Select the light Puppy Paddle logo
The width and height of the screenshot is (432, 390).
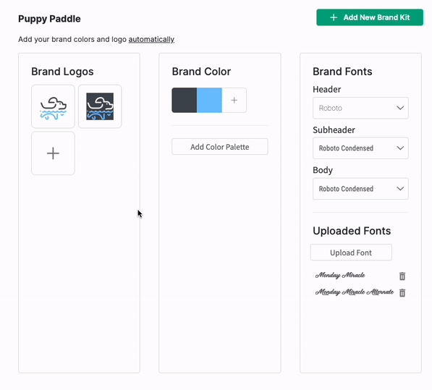(x=53, y=106)
